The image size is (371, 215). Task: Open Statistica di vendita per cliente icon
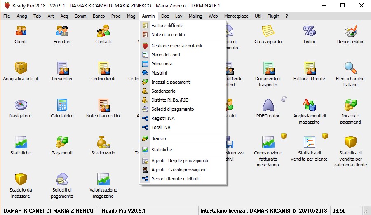click(309, 142)
